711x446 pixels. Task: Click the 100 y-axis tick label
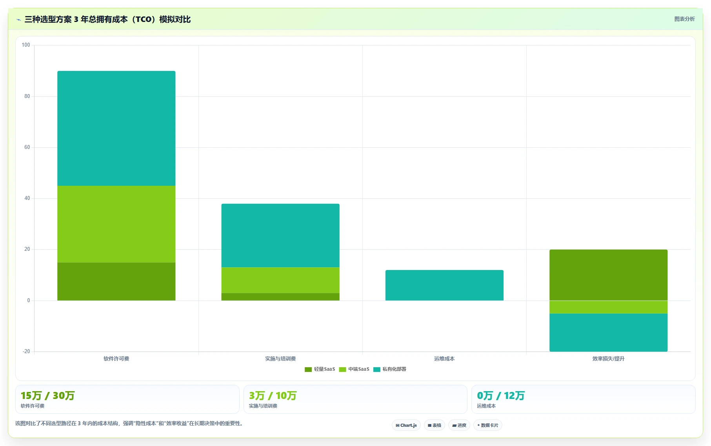pyautogui.click(x=26, y=45)
